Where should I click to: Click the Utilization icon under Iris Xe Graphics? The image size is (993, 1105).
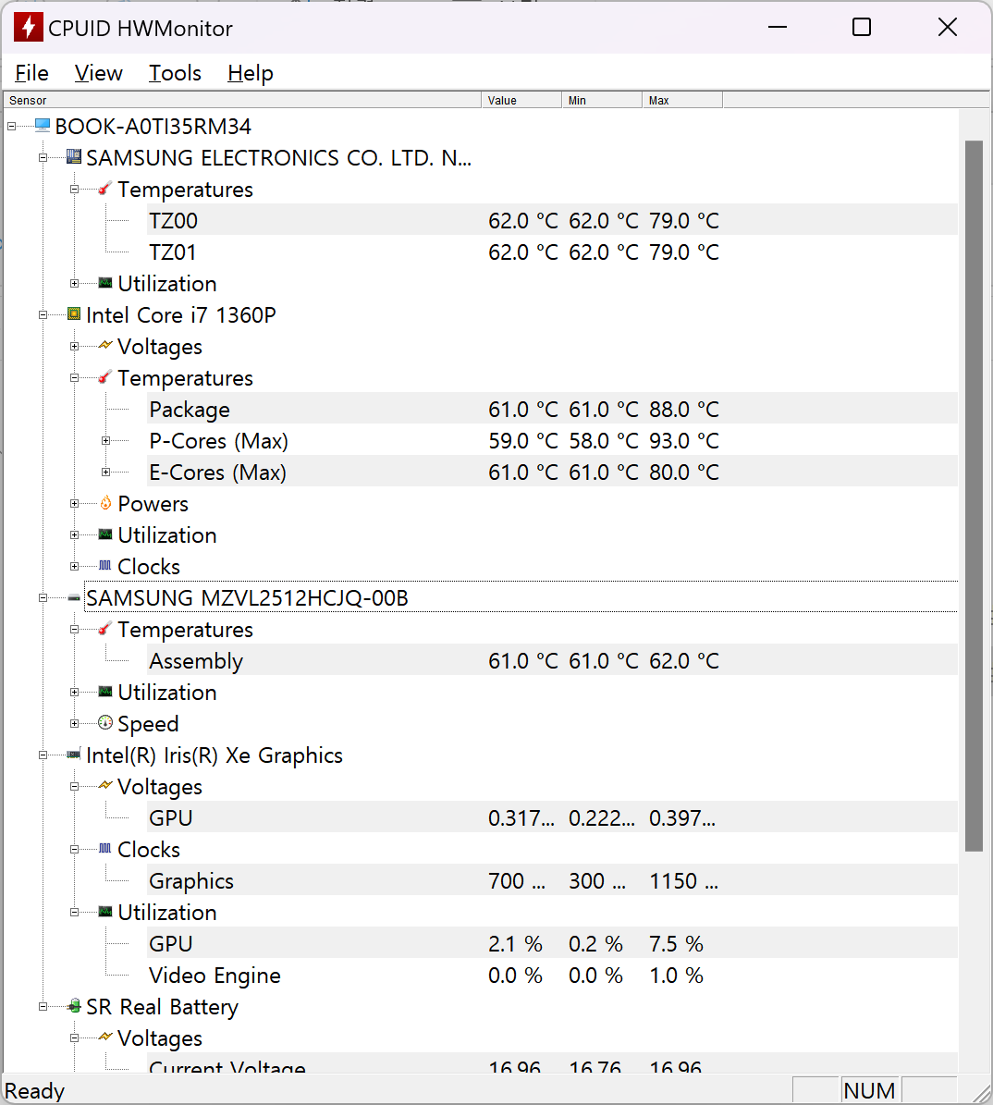[x=105, y=911]
